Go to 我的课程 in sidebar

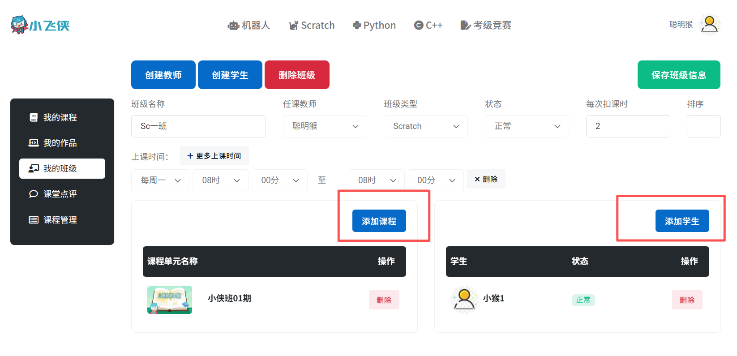(x=62, y=117)
